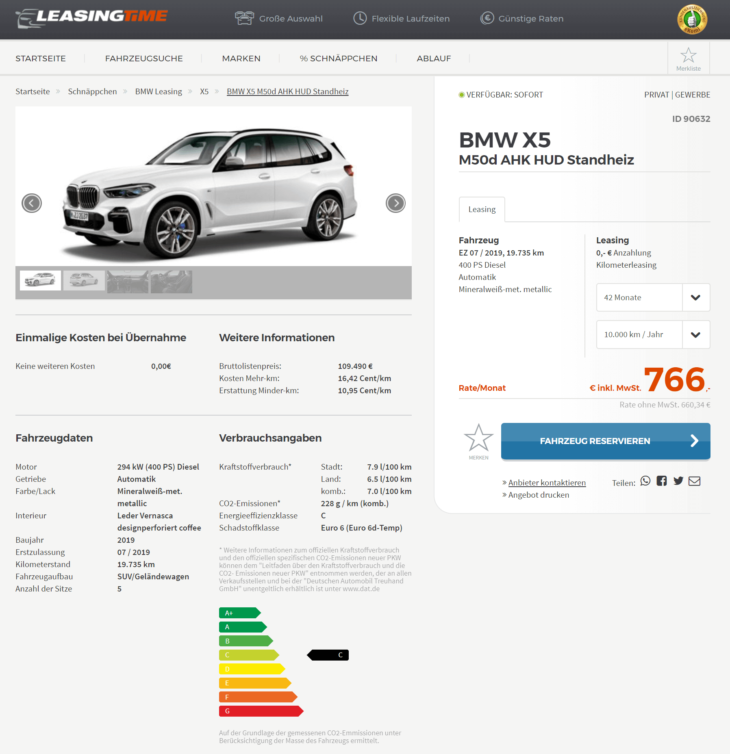Select third interior thumbnail
This screenshot has height=754, width=730.
click(128, 282)
